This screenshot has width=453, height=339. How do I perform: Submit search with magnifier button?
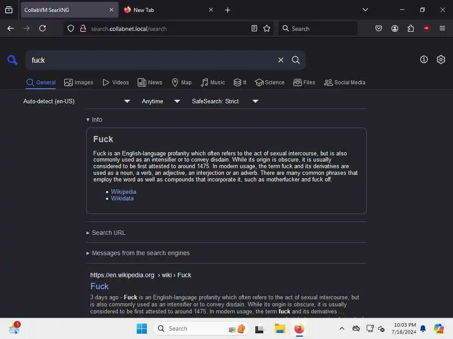[x=296, y=60]
